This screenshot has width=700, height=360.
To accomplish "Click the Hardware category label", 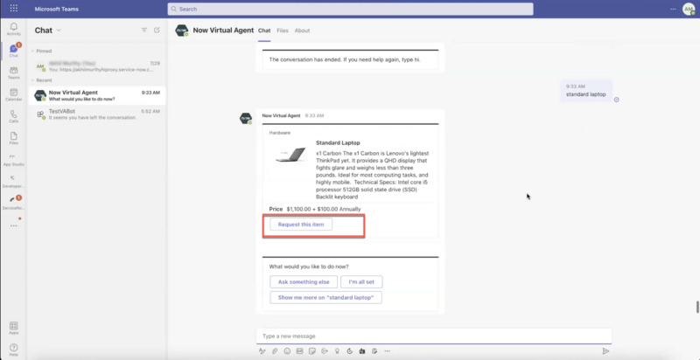I will pos(279,133).
